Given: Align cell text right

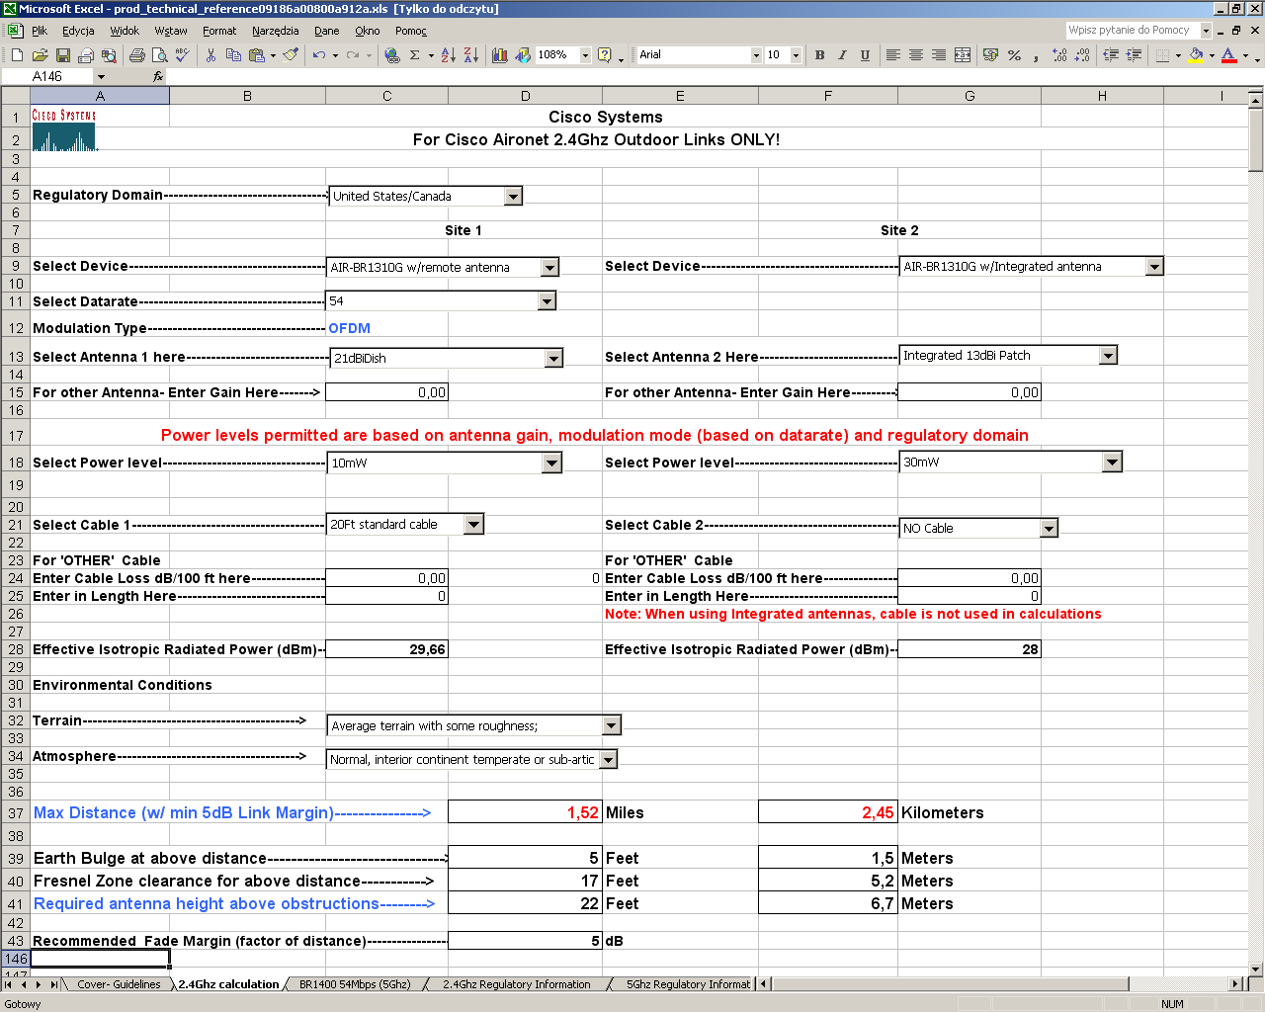Looking at the screenshot, I should coord(939,55).
